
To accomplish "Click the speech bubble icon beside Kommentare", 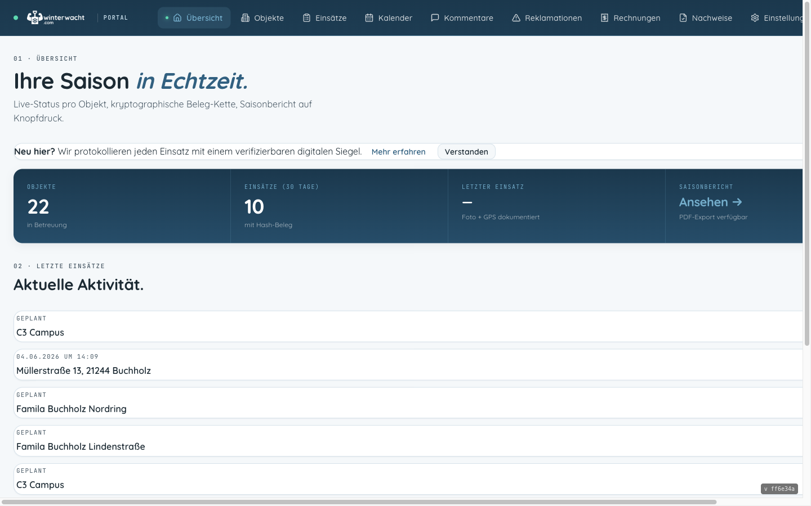I will [x=435, y=18].
